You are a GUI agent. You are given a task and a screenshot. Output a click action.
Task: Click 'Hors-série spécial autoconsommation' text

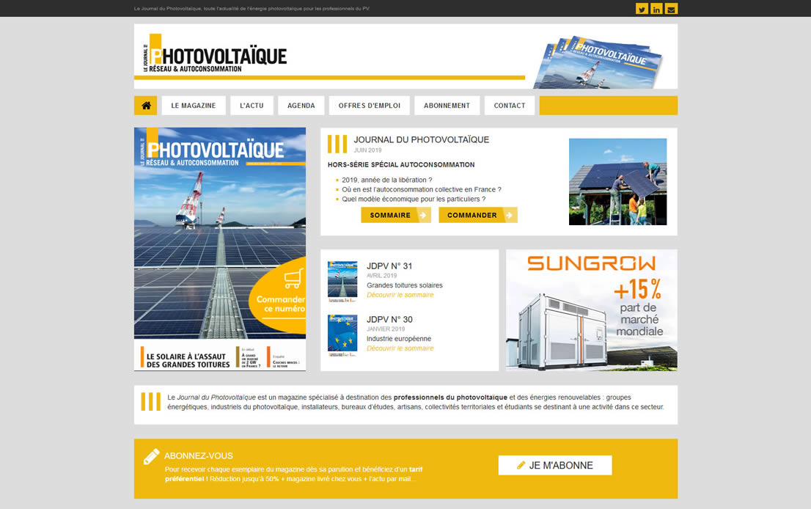click(x=401, y=164)
